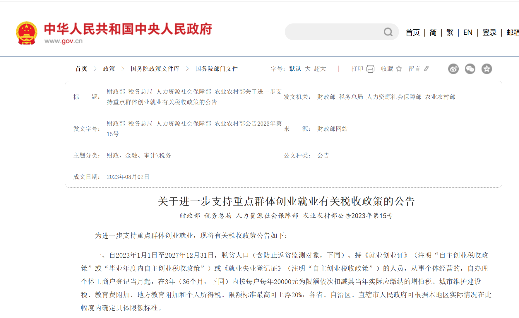This screenshot has height=318, width=519.
Task: Share the page via Weibo icon
Action: [x=453, y=69]
